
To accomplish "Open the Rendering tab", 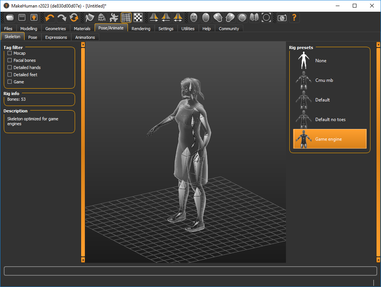I will tap(141, 28).
